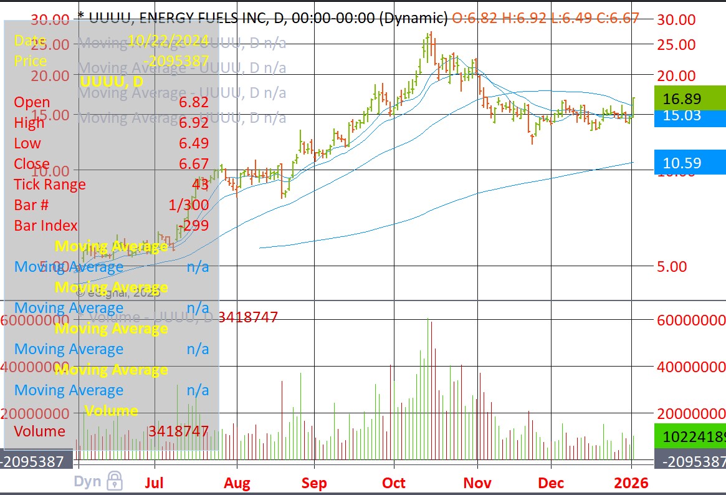Select the blue 15.03 moving average tag
726x495 pixels.
click(690, 115)
